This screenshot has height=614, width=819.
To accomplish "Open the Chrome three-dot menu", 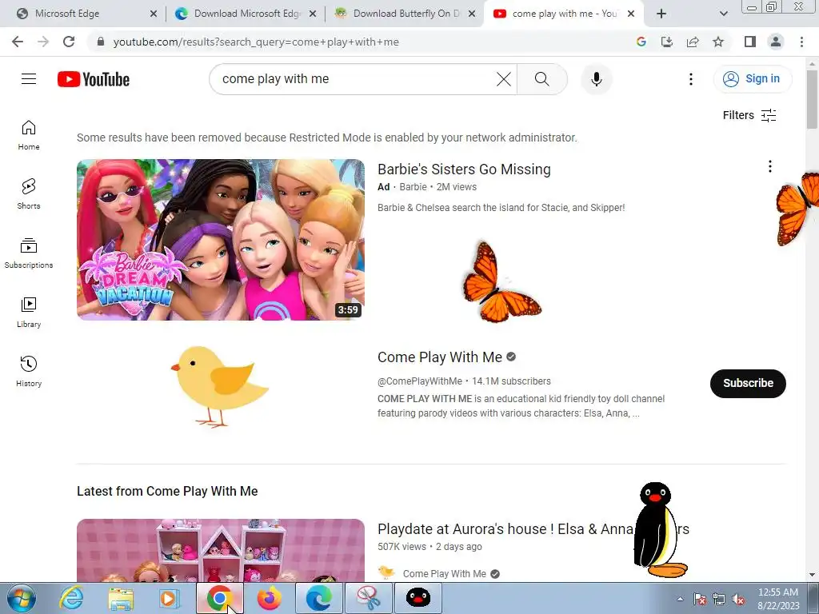I will pyautogui.click(x=801, y=42).
